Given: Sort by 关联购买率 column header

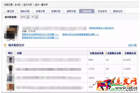Looking at the screenshot, I should click(130, 53).
